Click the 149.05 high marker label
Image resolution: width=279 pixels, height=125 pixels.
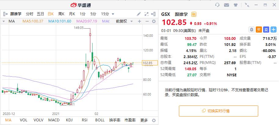point(79,28)
